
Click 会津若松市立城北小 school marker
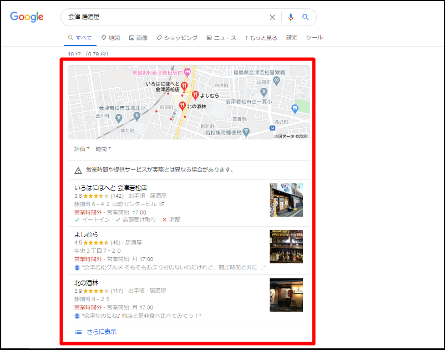tap(137, 116)
